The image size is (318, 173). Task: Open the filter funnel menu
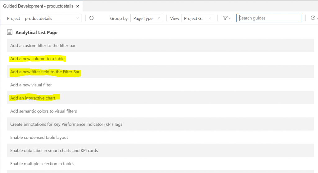pos(226,18)
